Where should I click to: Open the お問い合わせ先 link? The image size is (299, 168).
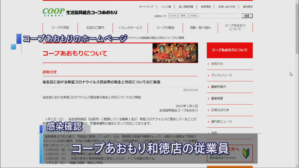227,7
